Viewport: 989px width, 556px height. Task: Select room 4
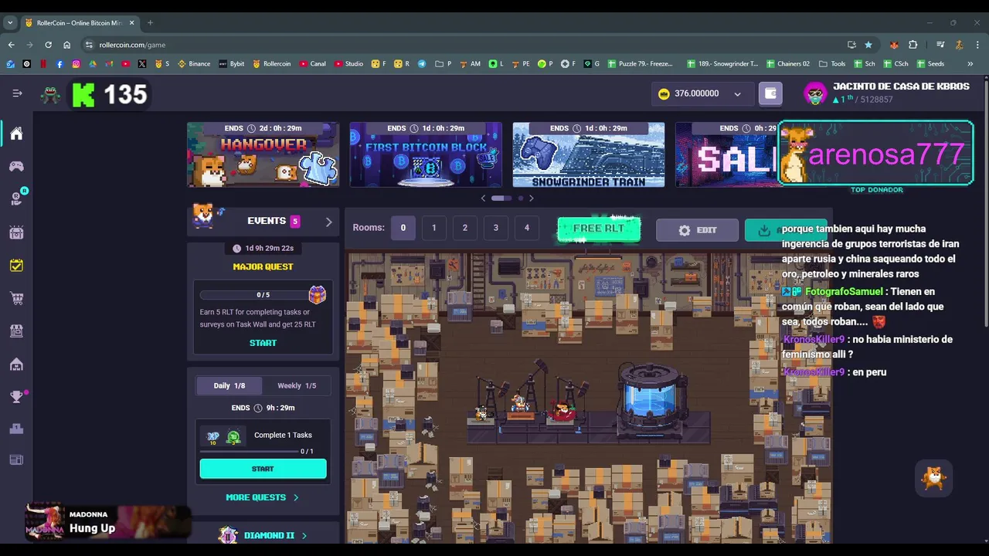[527, 228]
